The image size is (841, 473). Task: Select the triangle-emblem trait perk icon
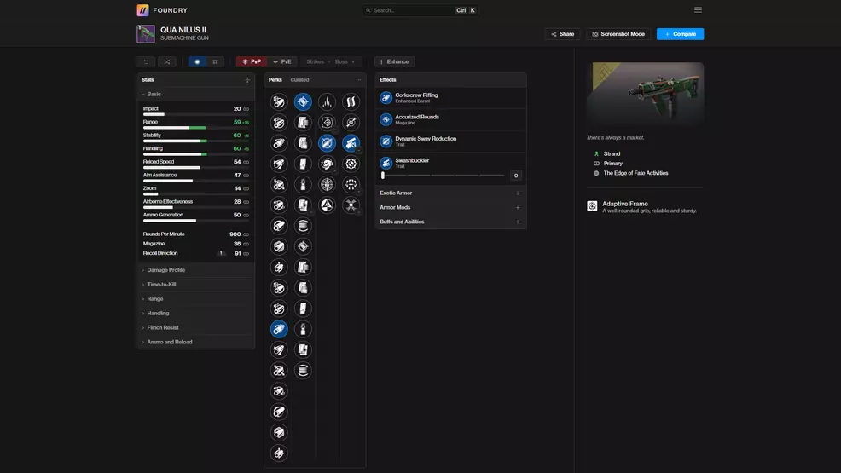[x=327, y=205]
